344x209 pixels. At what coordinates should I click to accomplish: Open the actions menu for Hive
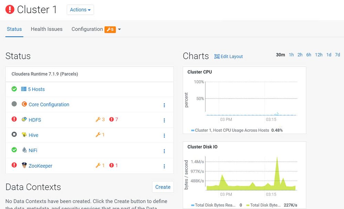pyautogui.click(x=164, y=136)
